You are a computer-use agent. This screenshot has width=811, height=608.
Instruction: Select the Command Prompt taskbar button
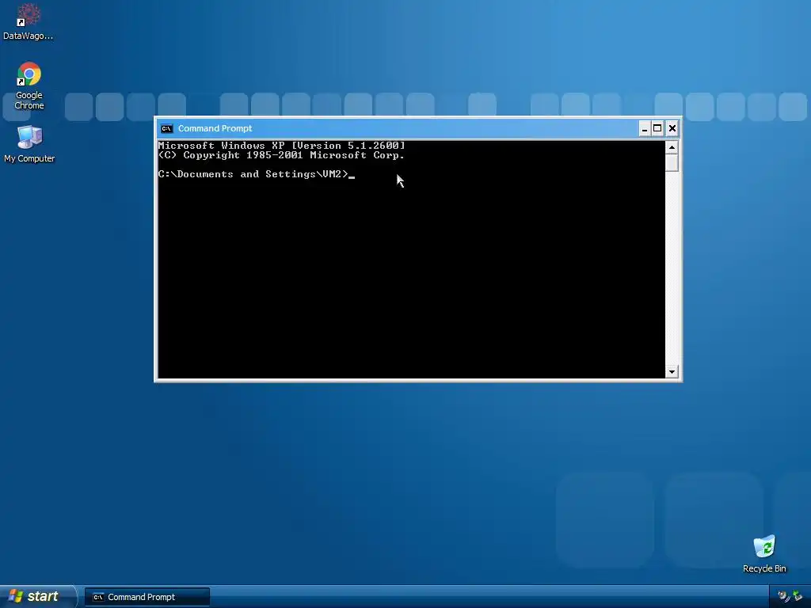(x=147, y=597)
